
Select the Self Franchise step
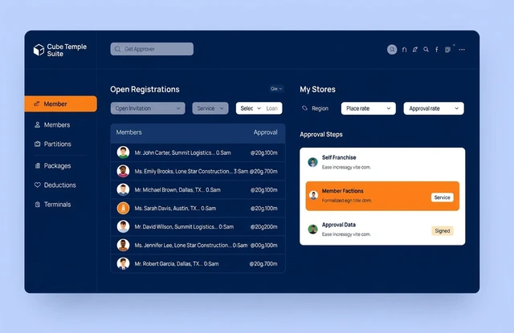(x=382, y=162)
